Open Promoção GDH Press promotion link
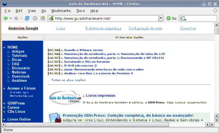This screenshot has width=219, height=133. [128, 116]
